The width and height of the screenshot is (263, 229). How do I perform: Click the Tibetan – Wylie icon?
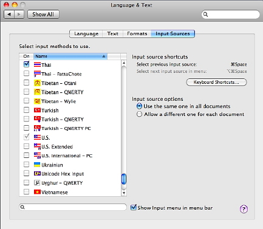point(37,101)
